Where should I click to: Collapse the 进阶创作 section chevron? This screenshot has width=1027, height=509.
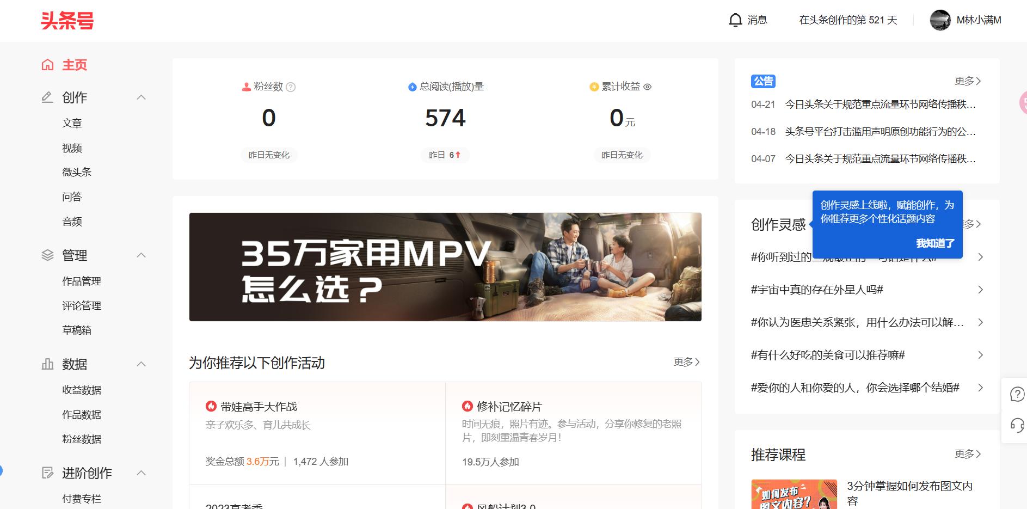141,473
